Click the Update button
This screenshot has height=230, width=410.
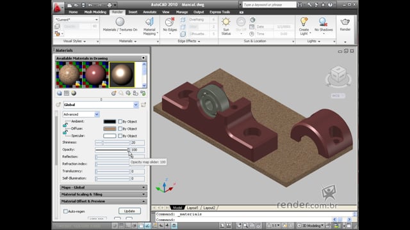pos(129,211)
